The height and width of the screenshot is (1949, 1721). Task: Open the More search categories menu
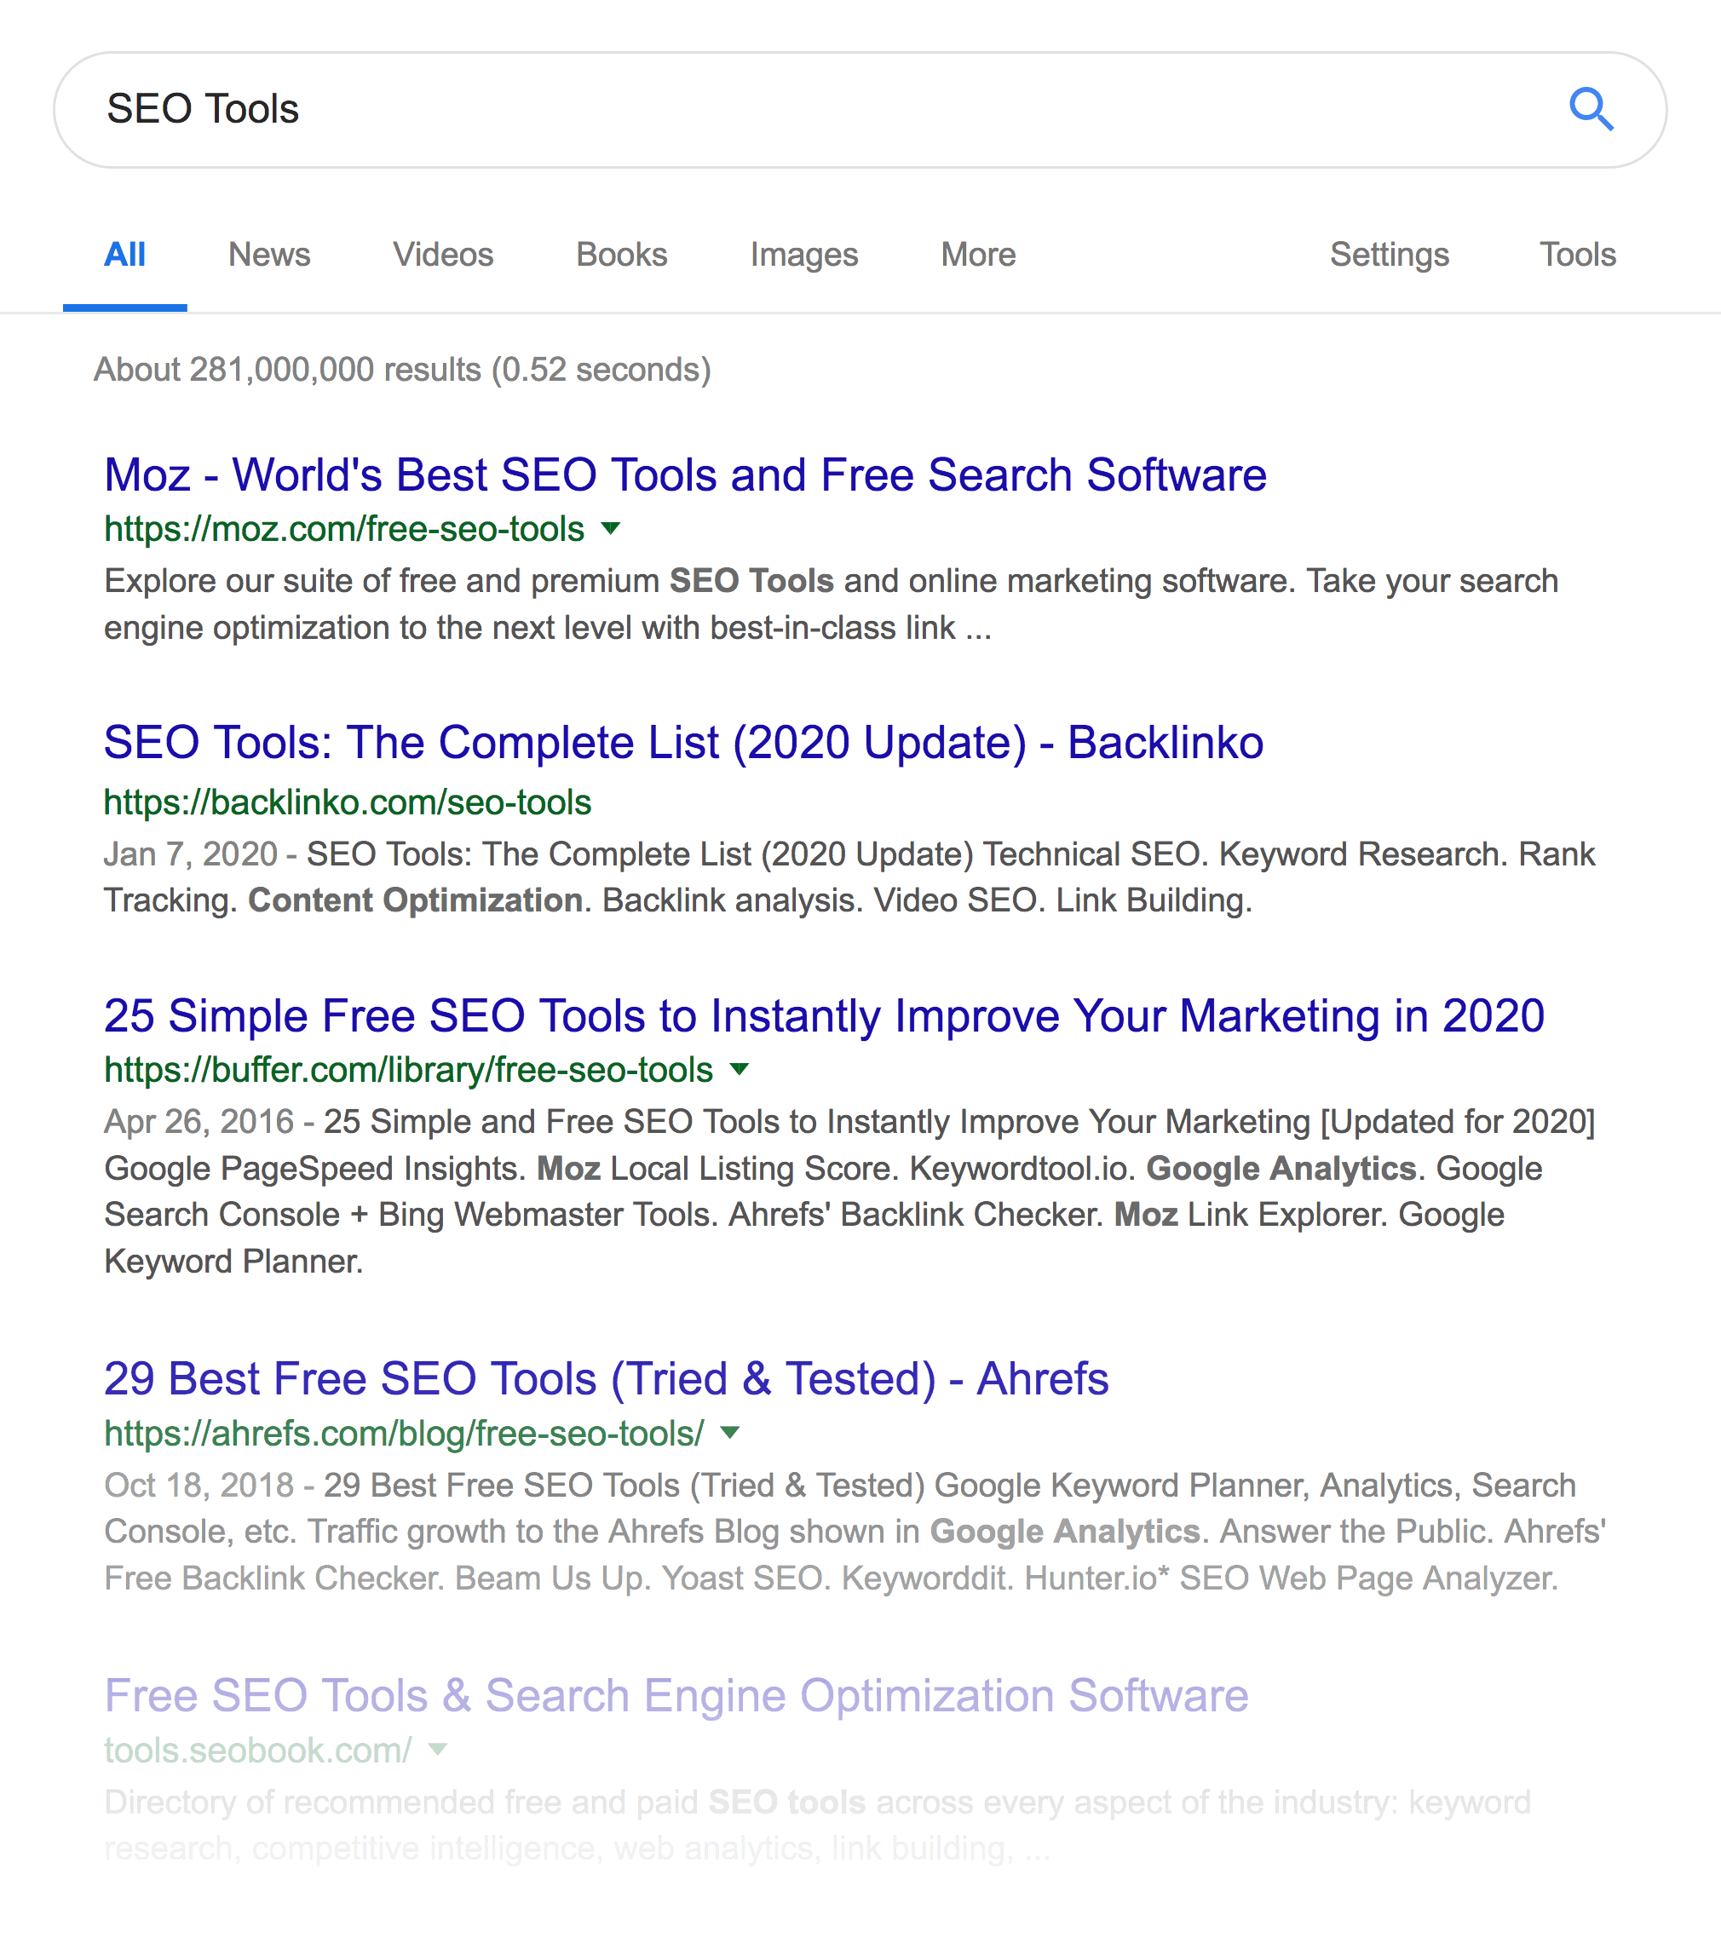tap(978, 255)
